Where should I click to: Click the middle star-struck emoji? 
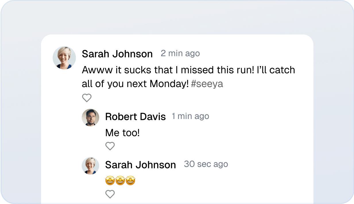pos(120,181)
